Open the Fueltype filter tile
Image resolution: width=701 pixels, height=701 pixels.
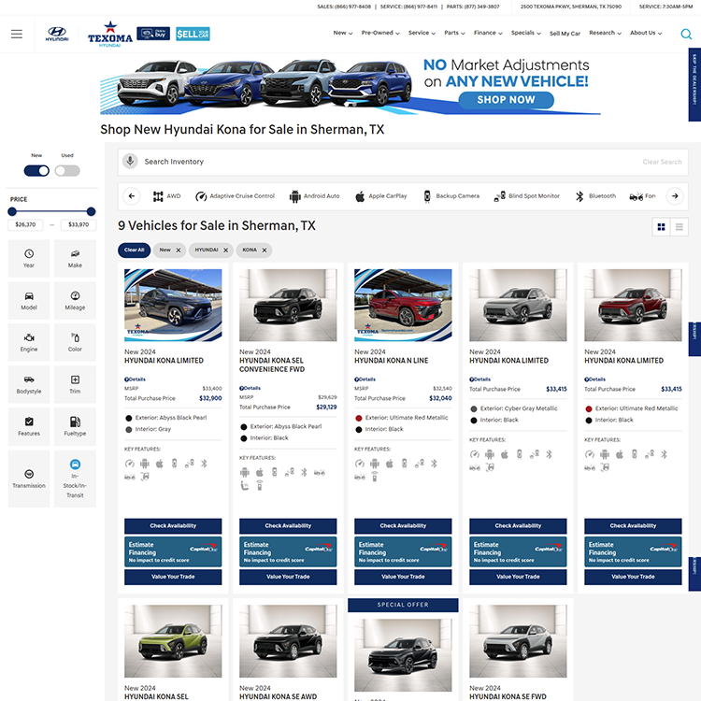tap(75, 426)
